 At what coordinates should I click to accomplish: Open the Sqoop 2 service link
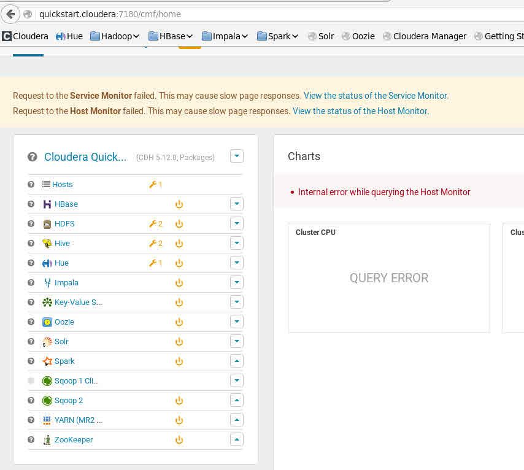[x=69, y=401]
